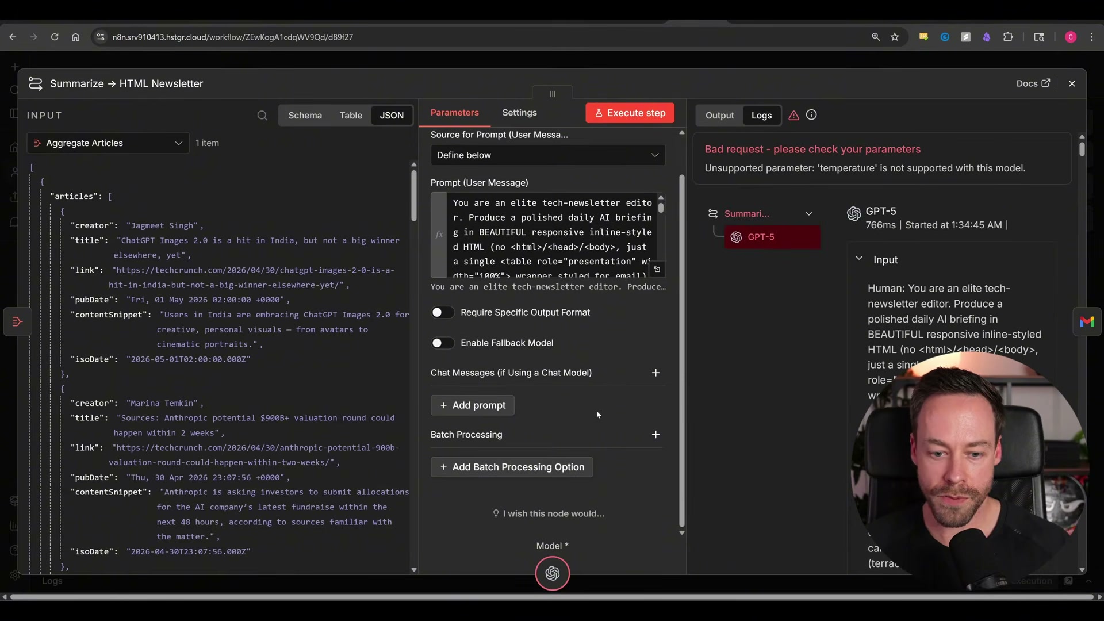
Task: Click the 'Bad request - please check your parameters' text
Action: pos(812,149)
